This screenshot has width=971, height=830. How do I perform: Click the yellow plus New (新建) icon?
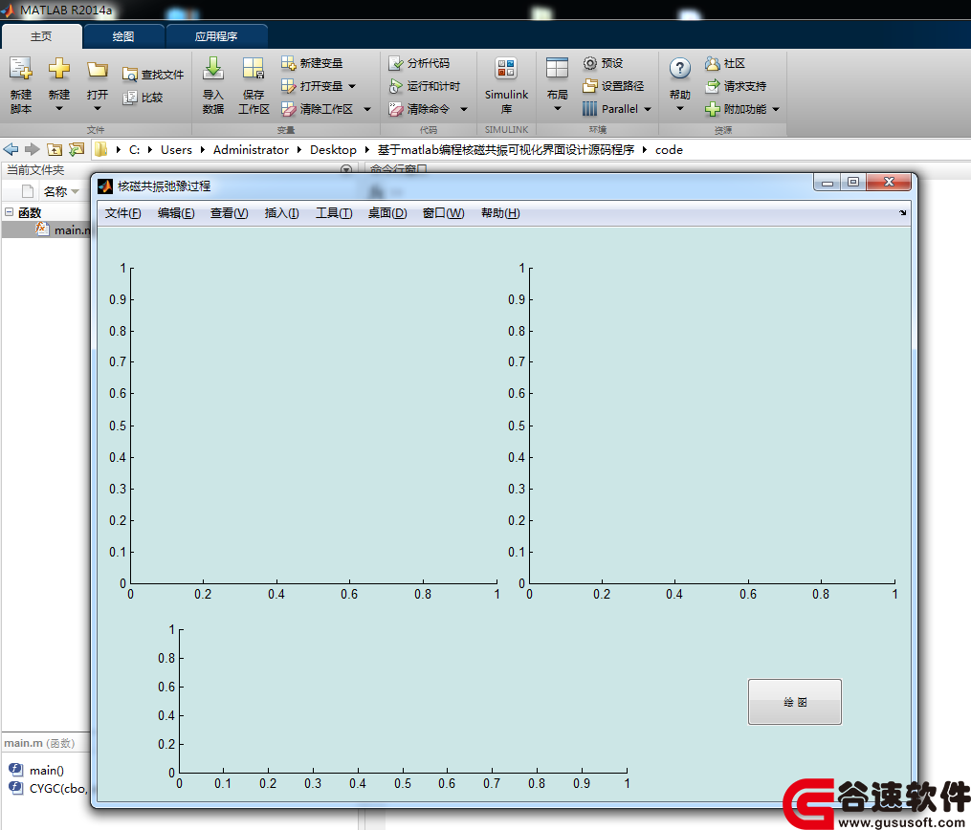tap(59, 69)
